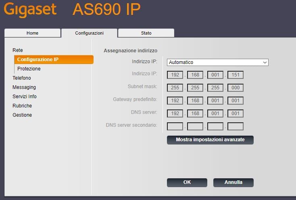Click the Gigaset logo
Viewport: 296px width, 200px height.
click(x=30, y=9)
